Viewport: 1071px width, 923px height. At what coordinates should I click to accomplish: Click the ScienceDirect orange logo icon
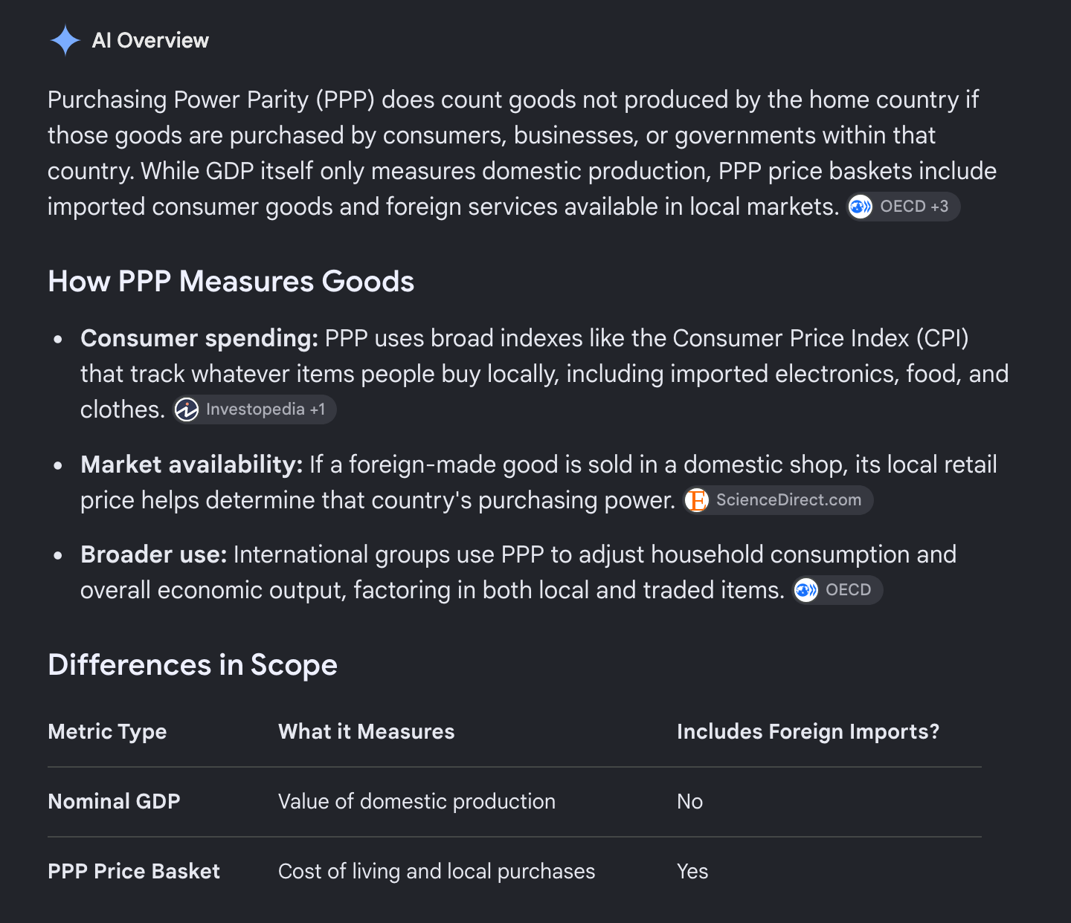[x=697, y=500]
